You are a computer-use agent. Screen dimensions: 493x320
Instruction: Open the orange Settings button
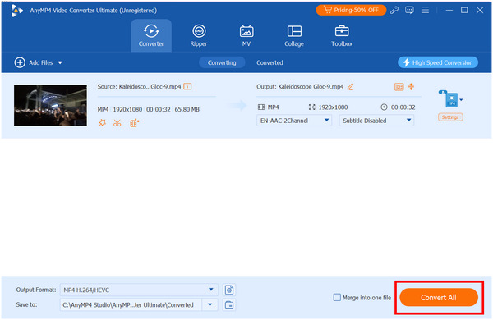pyautogui.click(x=450, y=117)
